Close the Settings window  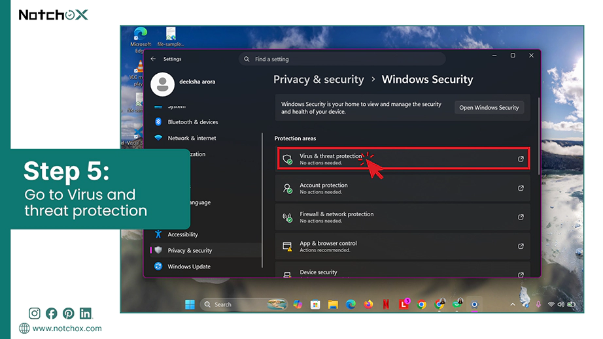pos(531,56)
